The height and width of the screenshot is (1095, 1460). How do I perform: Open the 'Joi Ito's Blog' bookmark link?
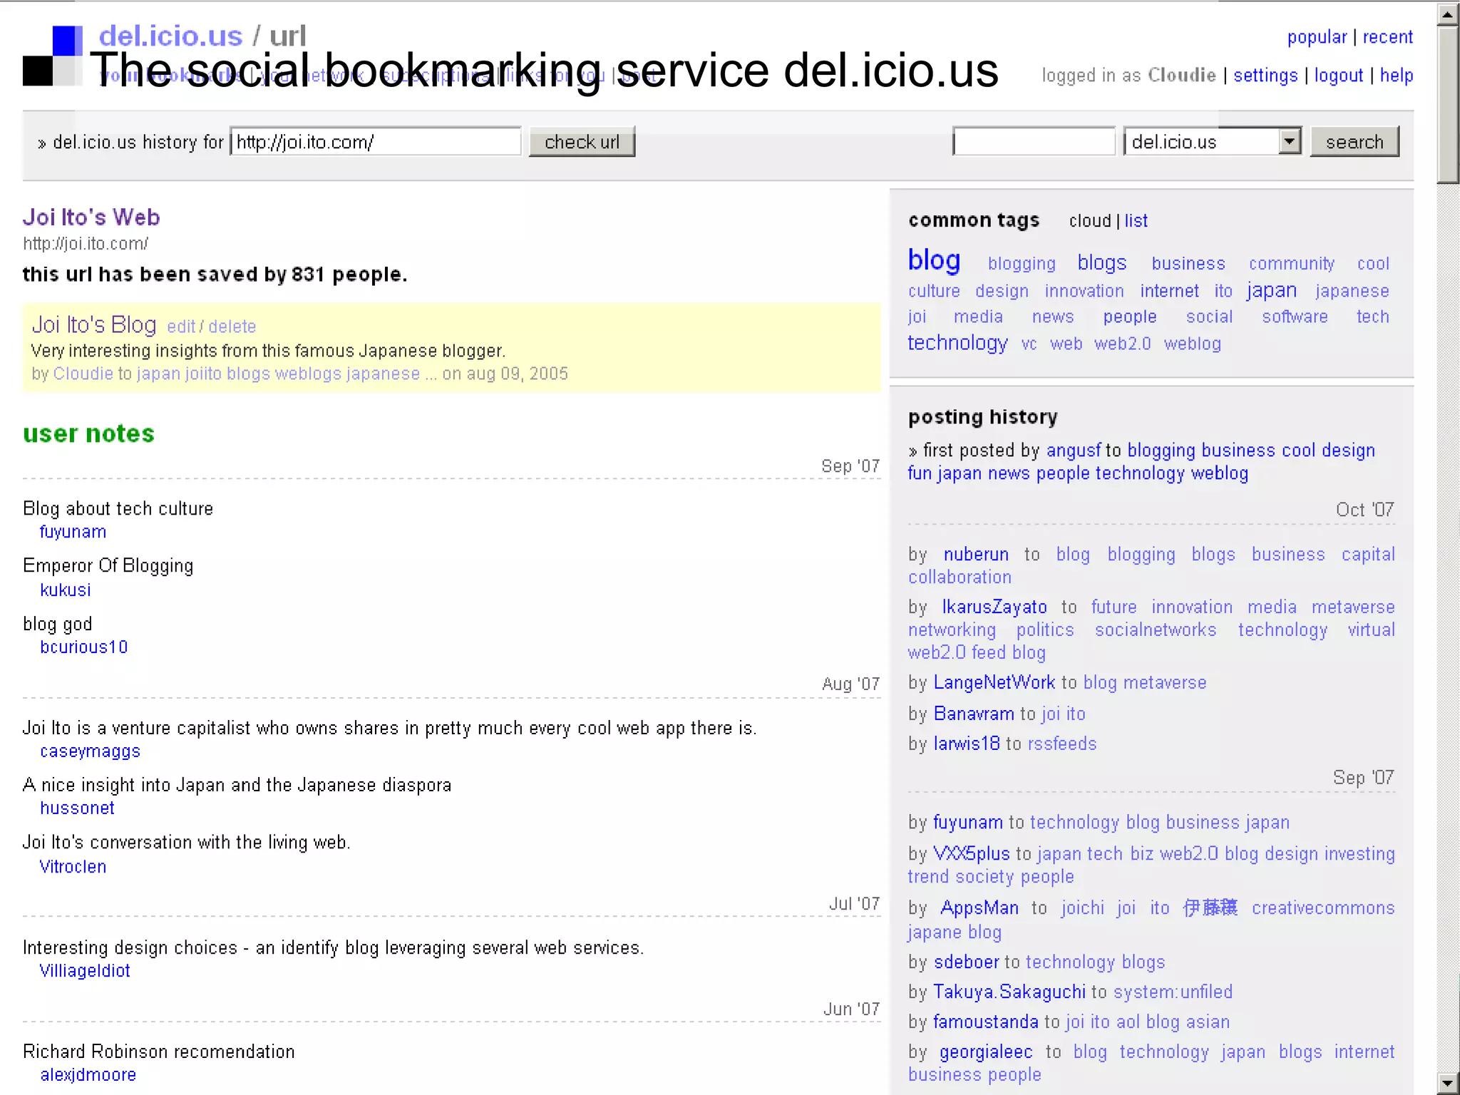coord(93,324)
